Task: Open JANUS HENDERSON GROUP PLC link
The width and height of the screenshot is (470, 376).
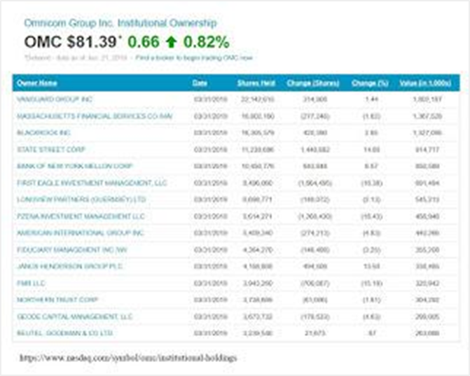Action: [69, 266]
